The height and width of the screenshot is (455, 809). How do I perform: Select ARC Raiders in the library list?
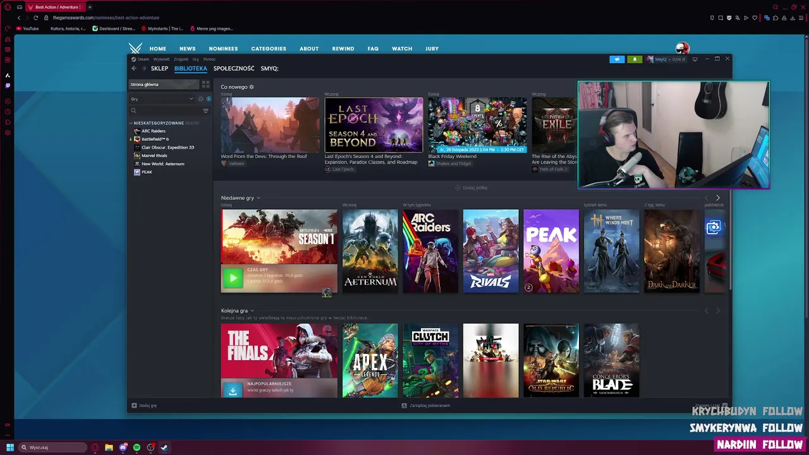click(154, 131)
